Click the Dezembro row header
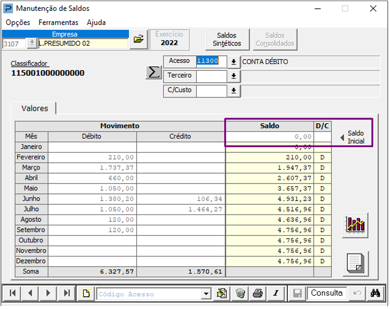The height and width of the screenshot is (309, 390). (x=31, y=261)
